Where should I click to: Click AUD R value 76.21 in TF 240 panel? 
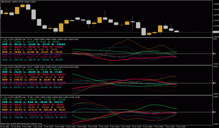click(62, 110)
